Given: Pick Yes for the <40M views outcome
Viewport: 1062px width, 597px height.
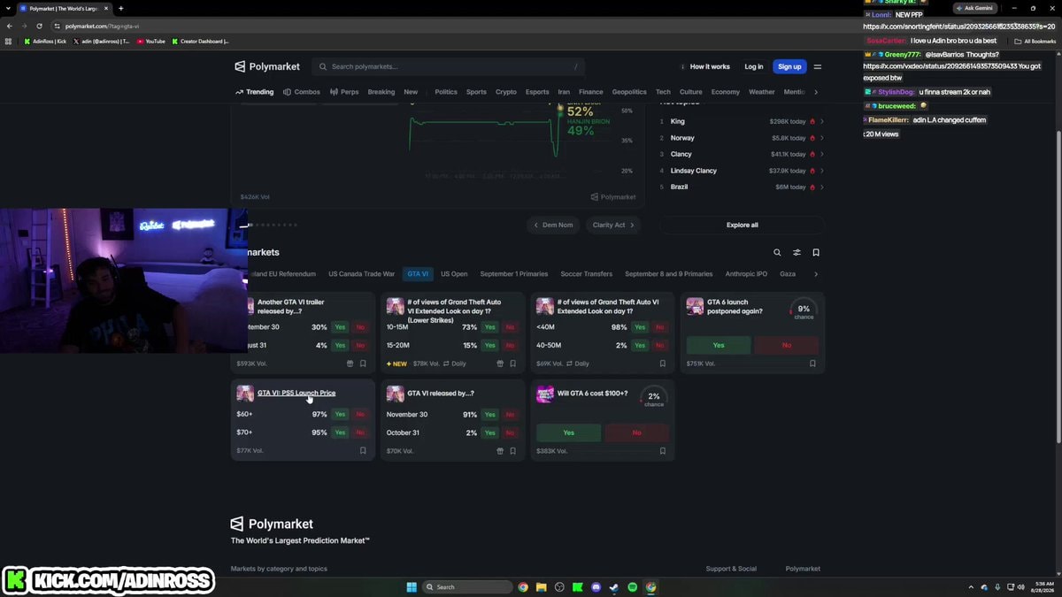Looking at the screenshot, I should 640,327.
